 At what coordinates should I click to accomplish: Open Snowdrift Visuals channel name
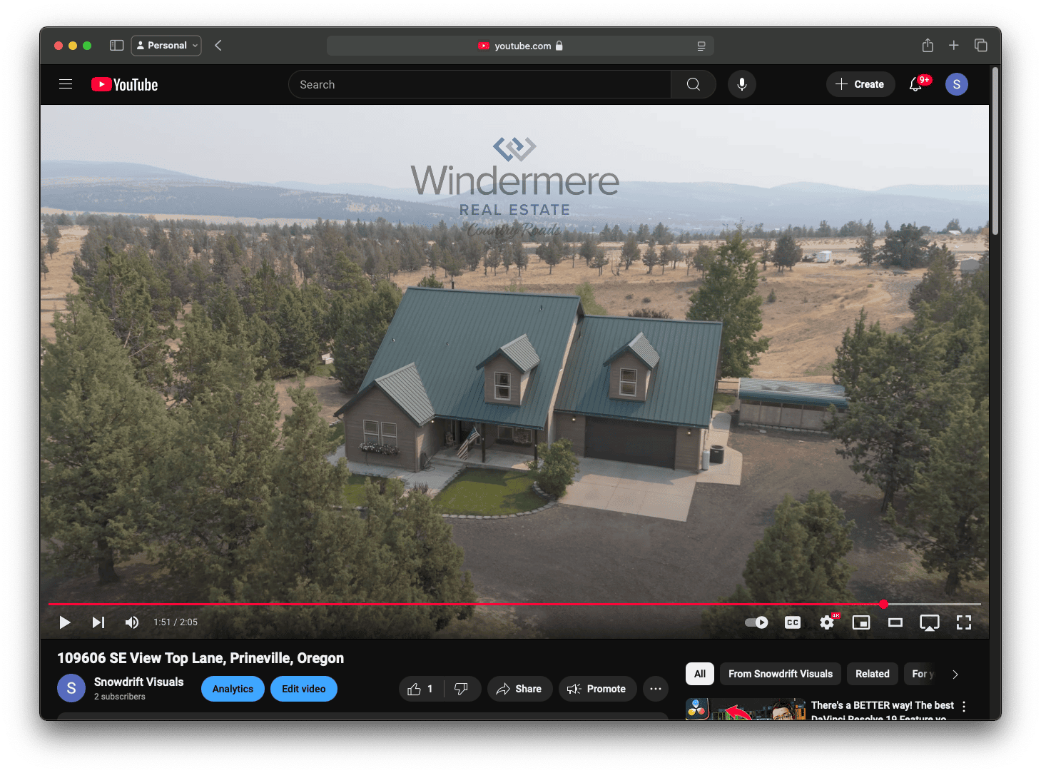point(139,682)
